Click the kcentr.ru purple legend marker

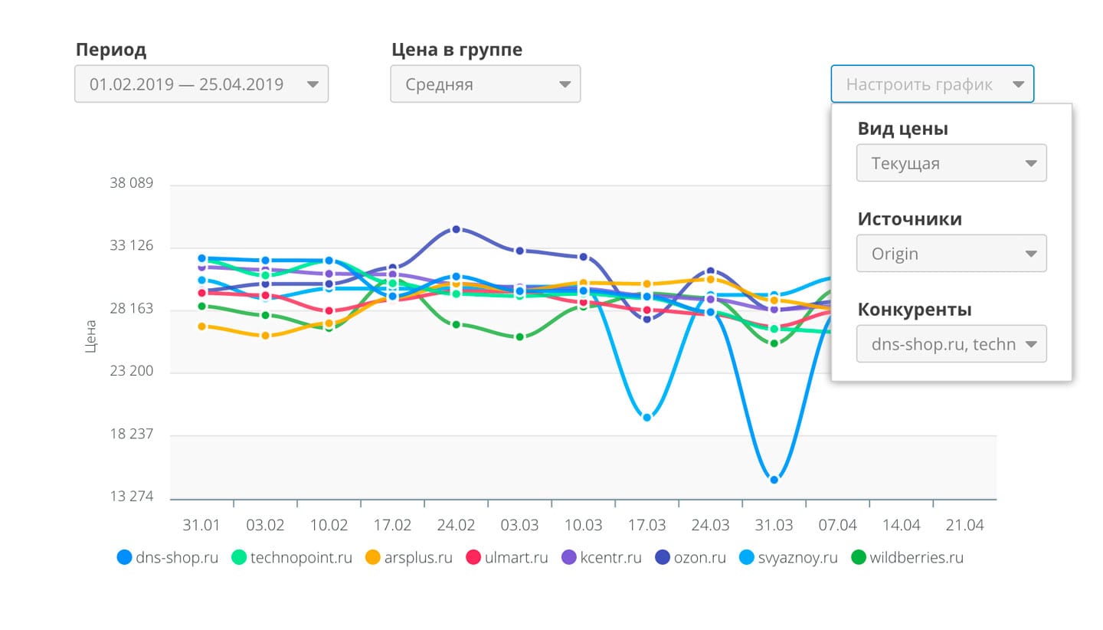coord(569,557)
